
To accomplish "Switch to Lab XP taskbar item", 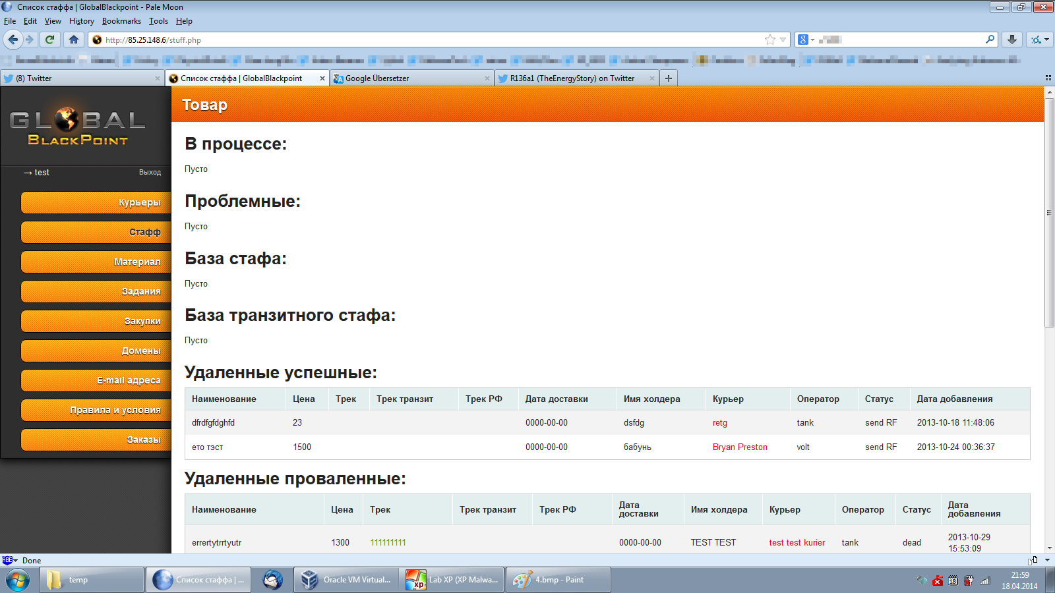I will [452, 580].
